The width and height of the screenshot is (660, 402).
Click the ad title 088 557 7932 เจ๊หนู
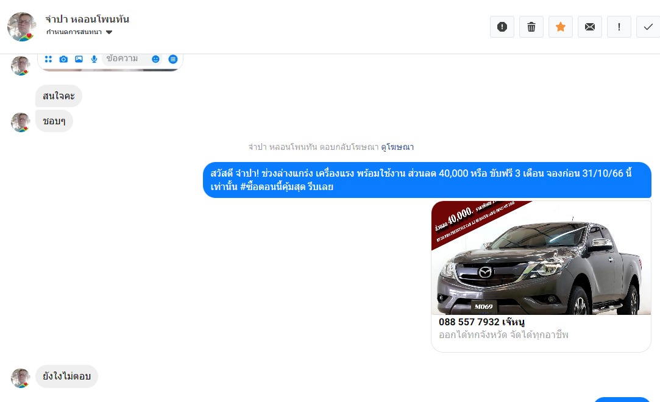pyautogui.click(x=481, y=322)
